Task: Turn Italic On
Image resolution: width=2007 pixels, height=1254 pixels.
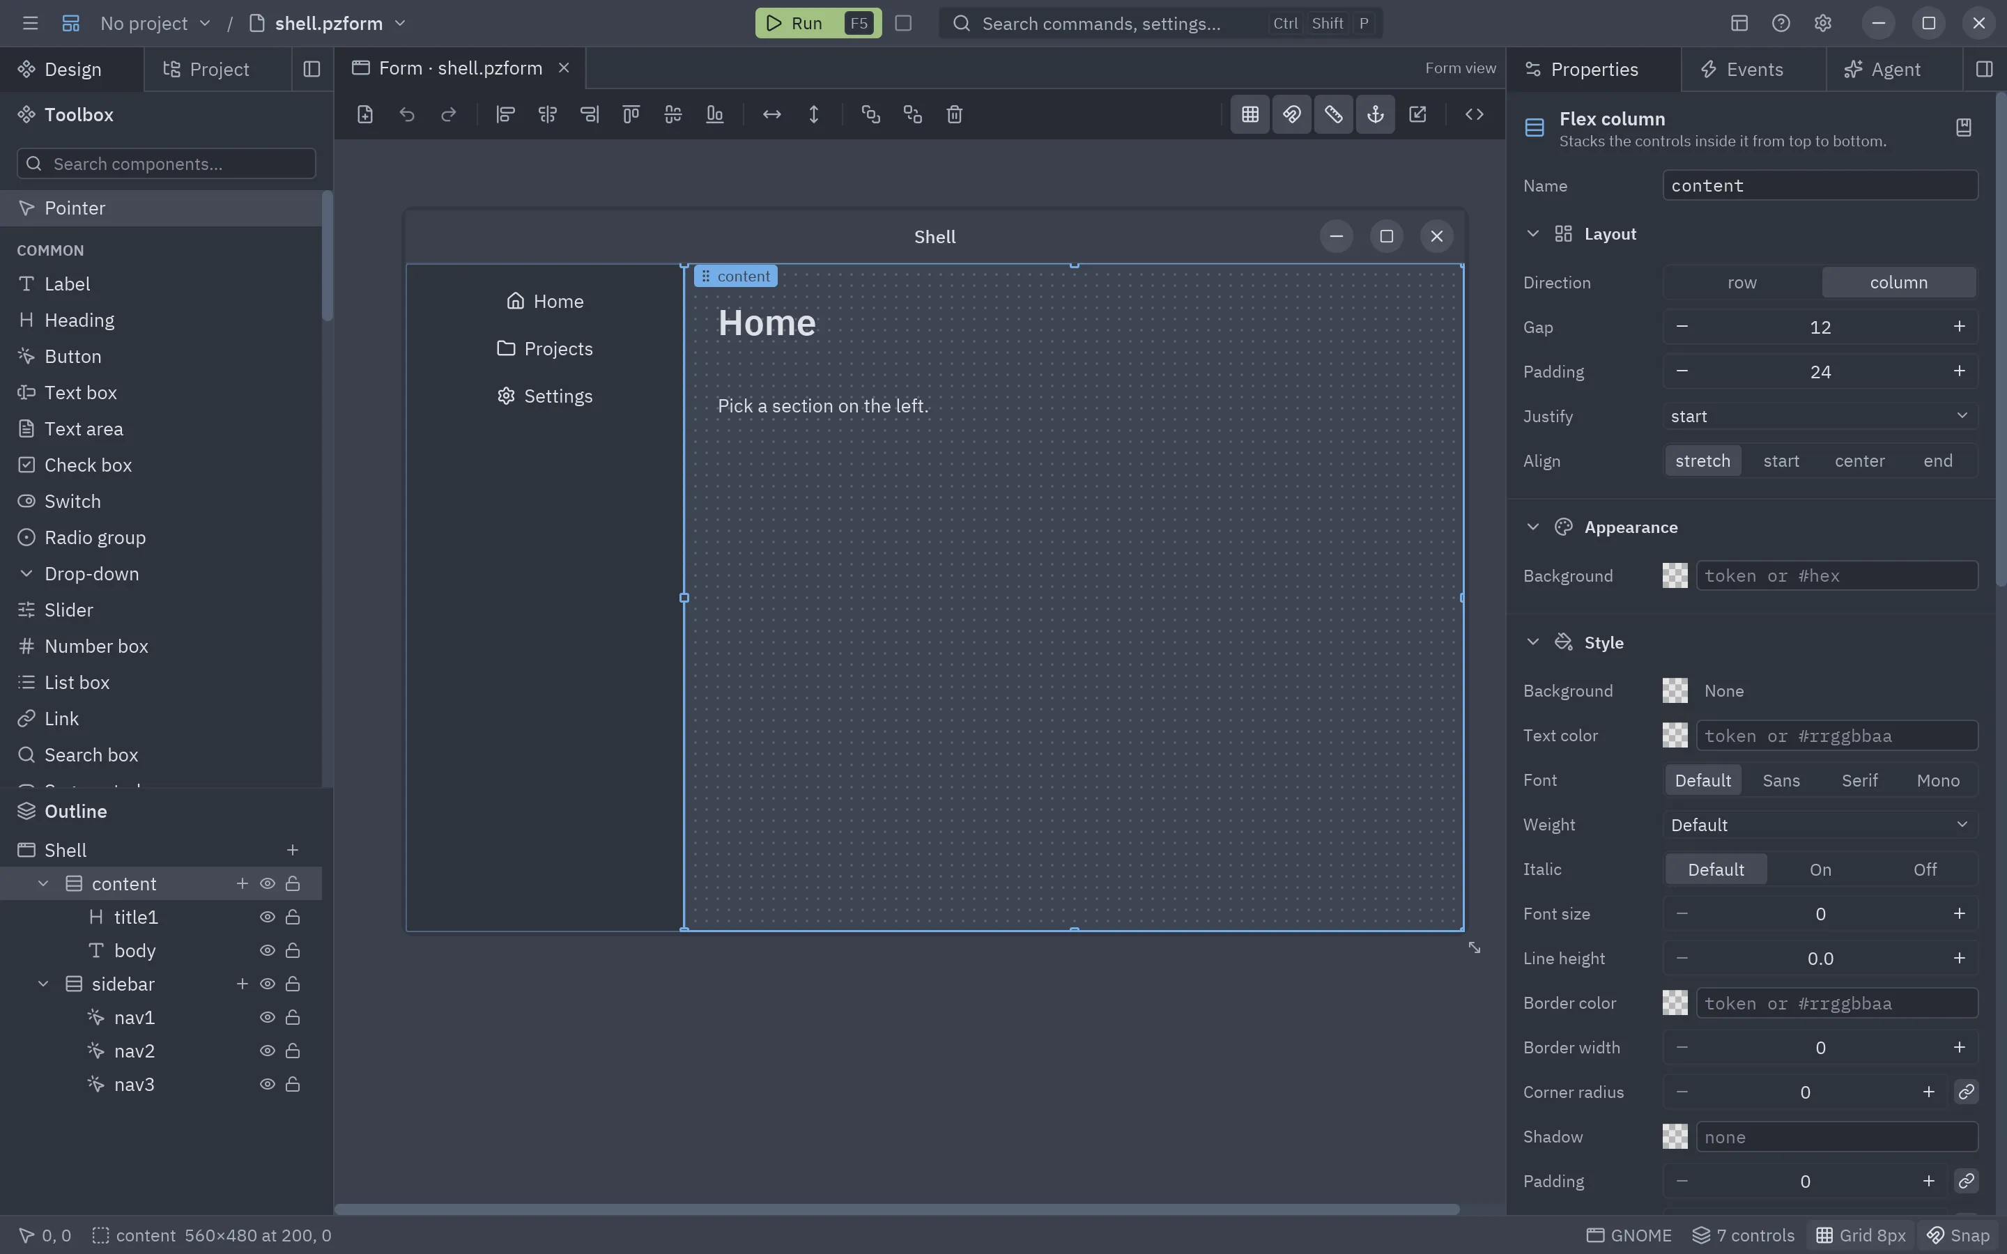Action: (1820, 870)
